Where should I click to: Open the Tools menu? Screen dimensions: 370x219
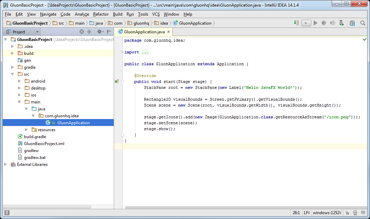tap(143, 14)
